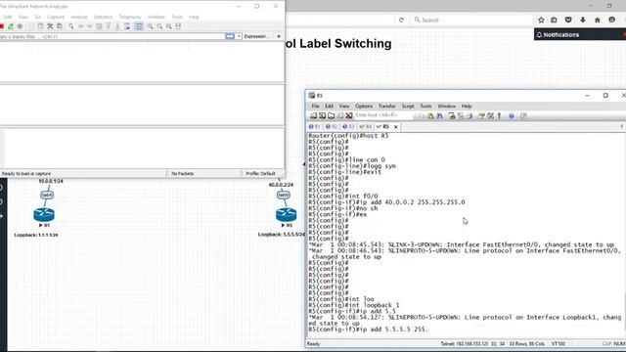Close the R5 session tab
Screen dimensions: 626x352
pyautogui.click(x=395, y=127)
